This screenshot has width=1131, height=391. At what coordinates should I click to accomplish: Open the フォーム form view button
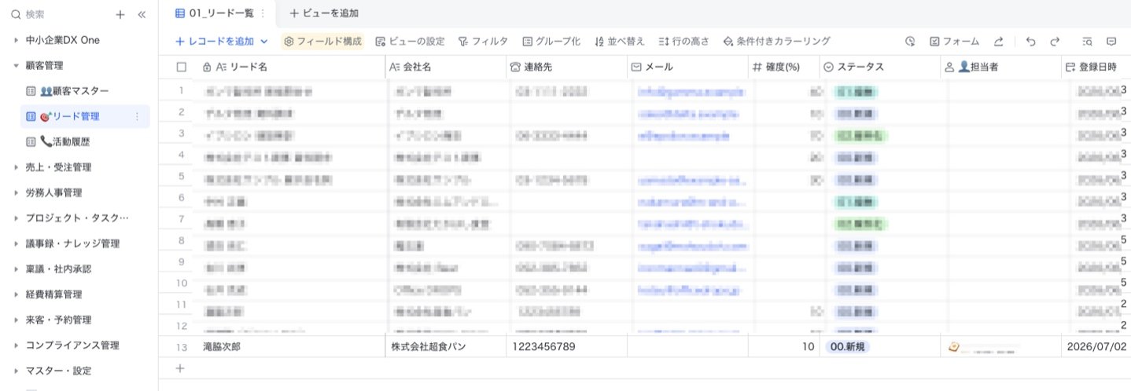[x=954, y=41]
